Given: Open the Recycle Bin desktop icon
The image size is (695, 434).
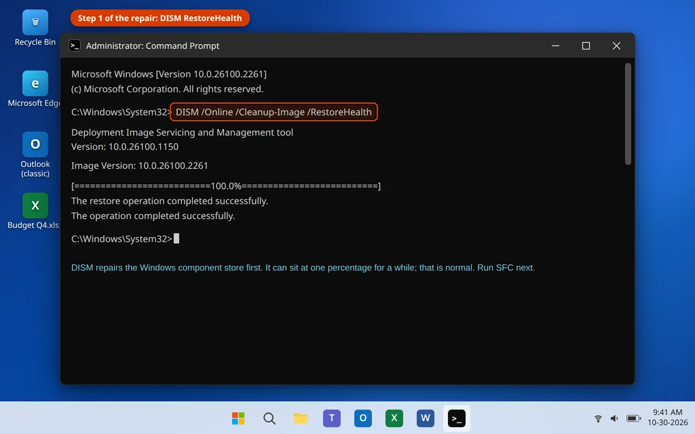Looking at the screenshot, I should point(35,27).
